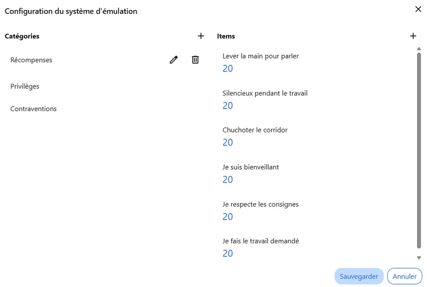
Task: Select the Privilèges category
Action: 25,86
